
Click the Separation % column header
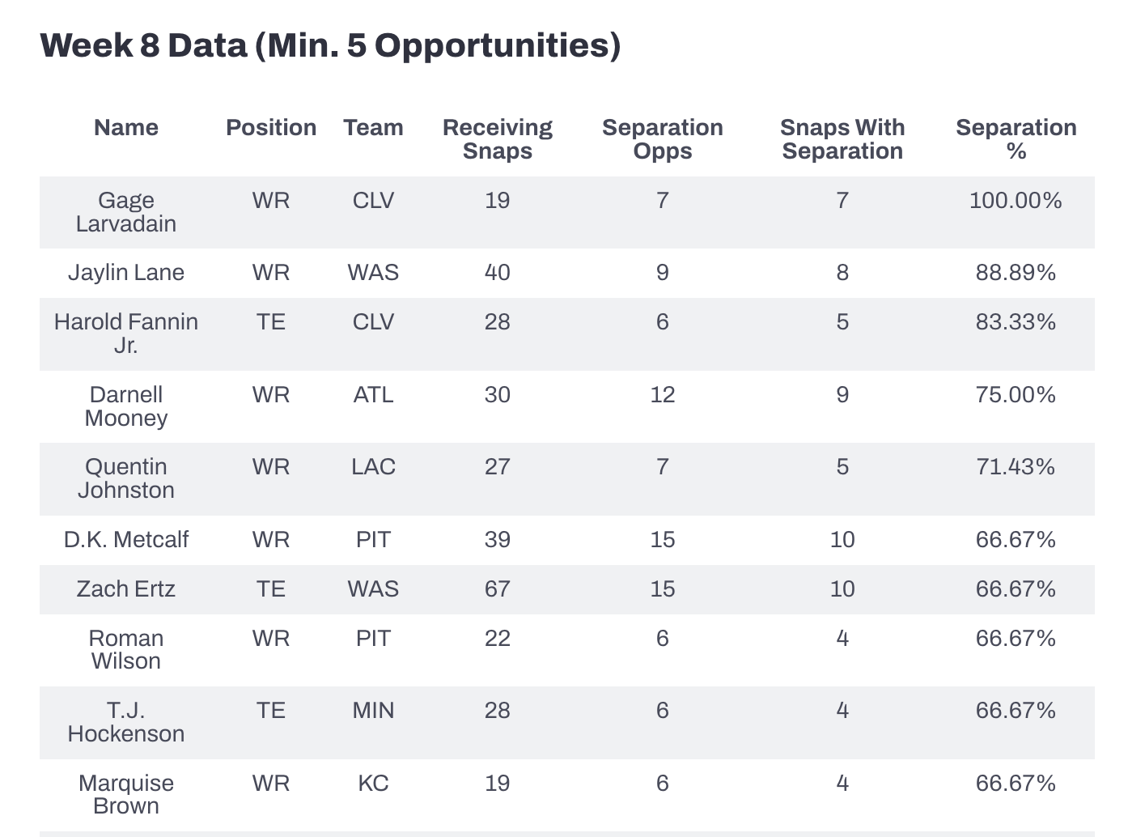click(x=1016, y=139)
